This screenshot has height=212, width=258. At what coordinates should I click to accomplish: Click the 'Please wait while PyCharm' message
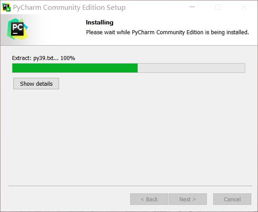[167, 32]
